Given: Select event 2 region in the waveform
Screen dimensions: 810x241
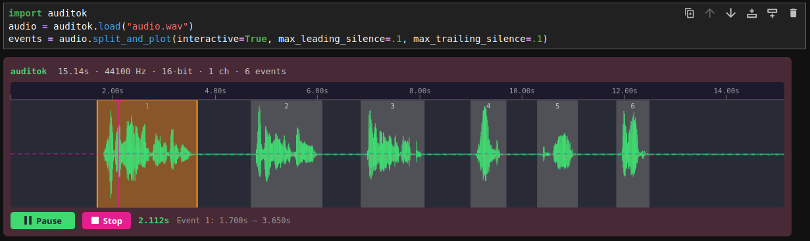Looking at the screenshot, I should tap(286, 154).
